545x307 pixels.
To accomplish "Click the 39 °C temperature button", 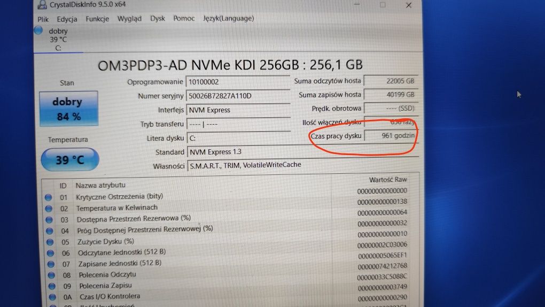I will 70,159.
